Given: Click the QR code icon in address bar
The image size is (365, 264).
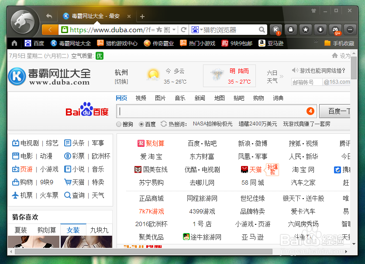Looking at the screenshot, I should pos(167,30).
